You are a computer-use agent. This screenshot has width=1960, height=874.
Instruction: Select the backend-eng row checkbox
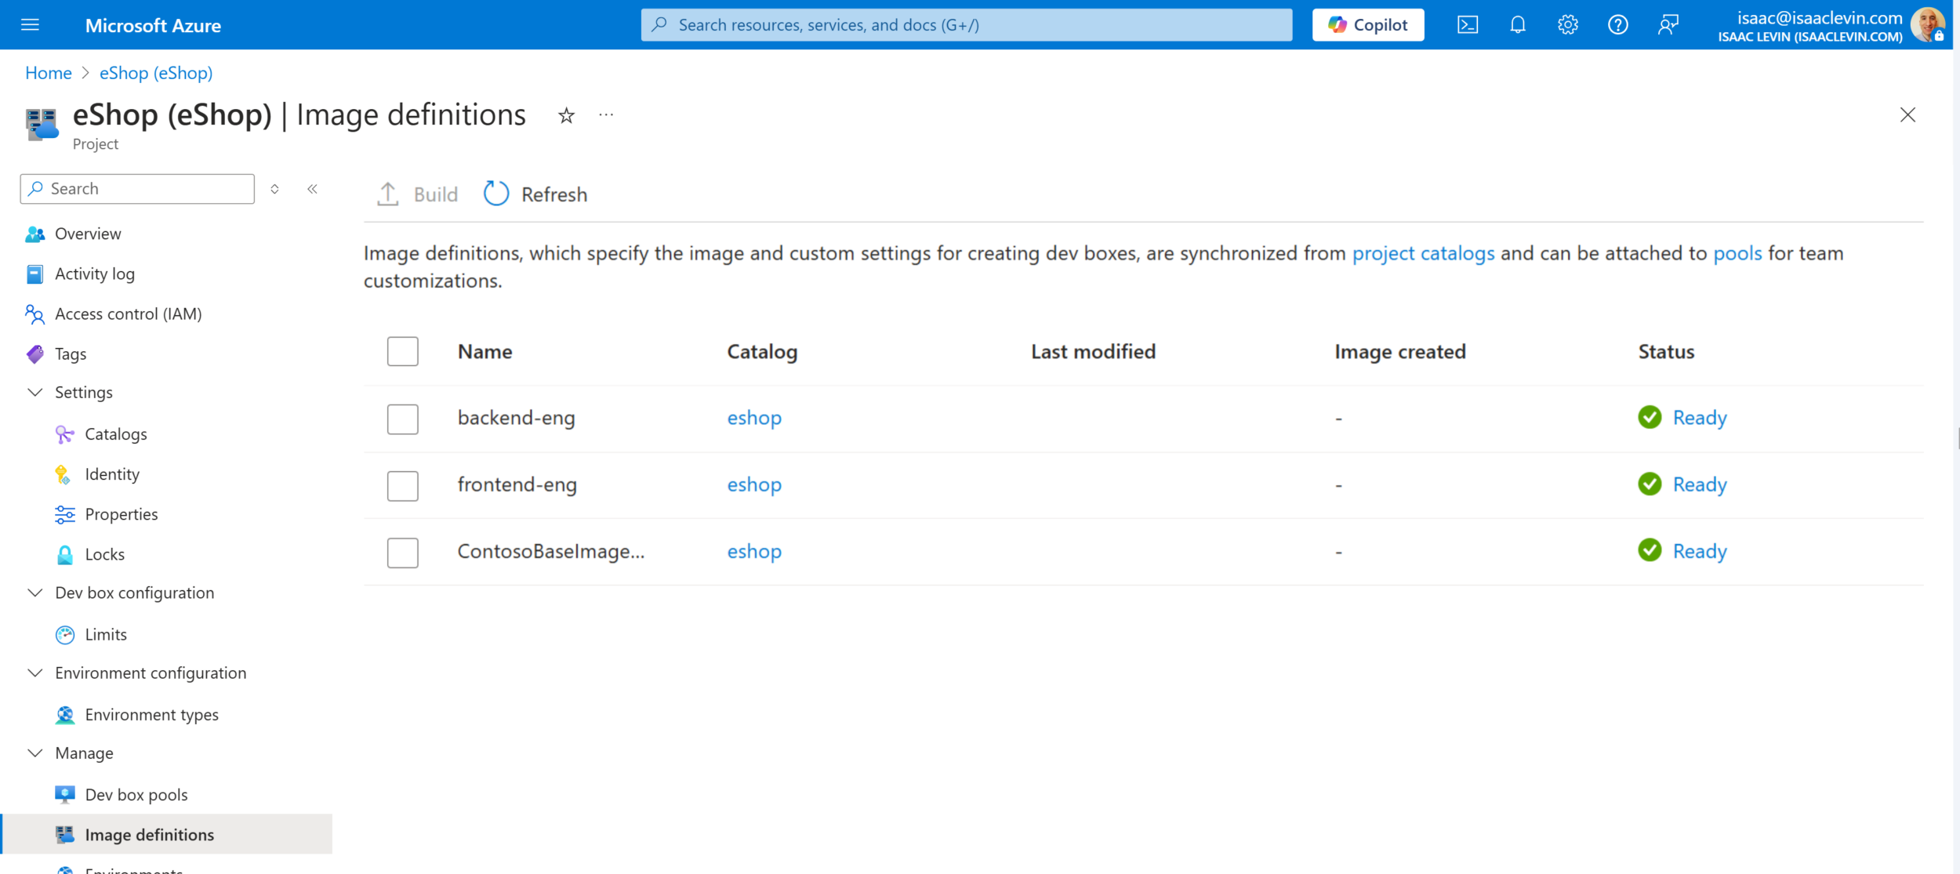point(402,419)
